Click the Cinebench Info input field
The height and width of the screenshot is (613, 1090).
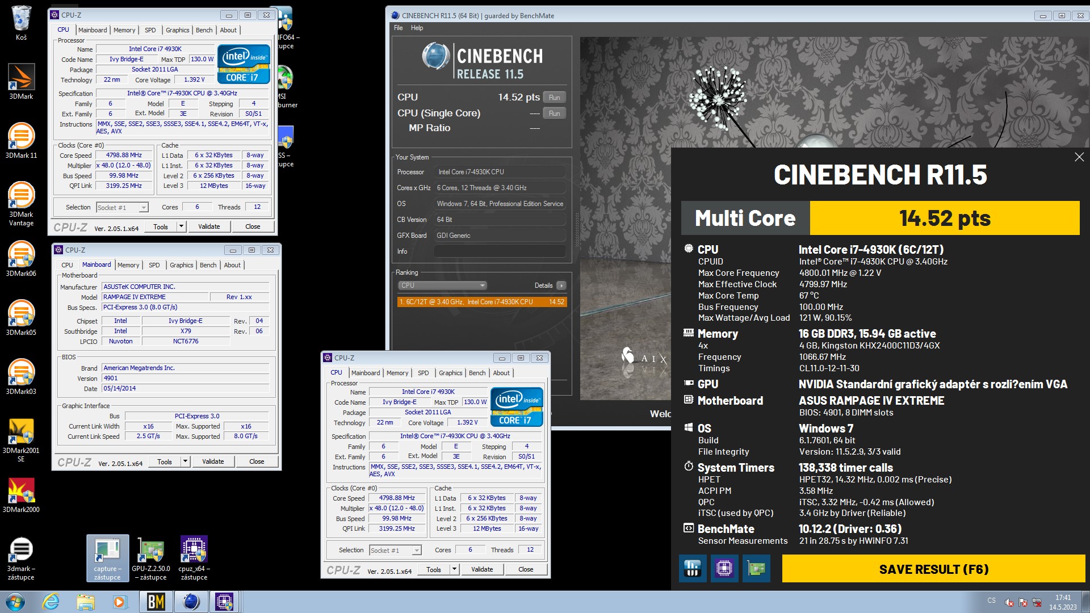pyautogui.click(x=500, y=251)
